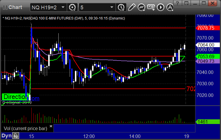Click the 12:00 time axis label

(89, 136)
